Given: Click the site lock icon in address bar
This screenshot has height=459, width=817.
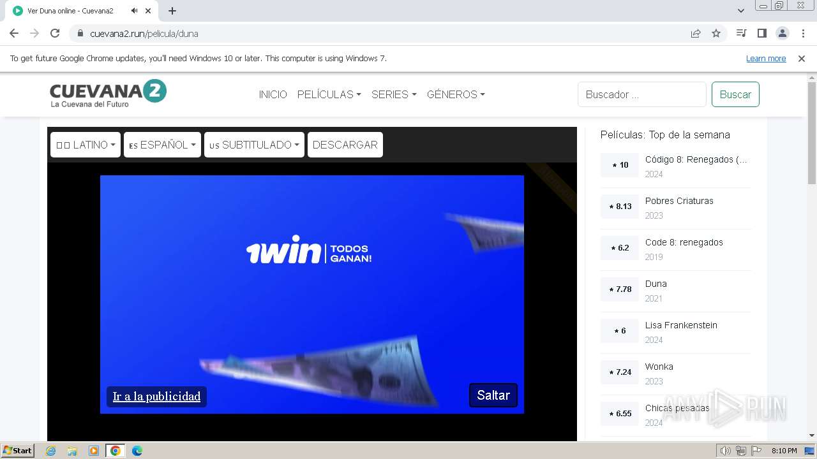Looking at the screenshot, I should coord(80,34).
